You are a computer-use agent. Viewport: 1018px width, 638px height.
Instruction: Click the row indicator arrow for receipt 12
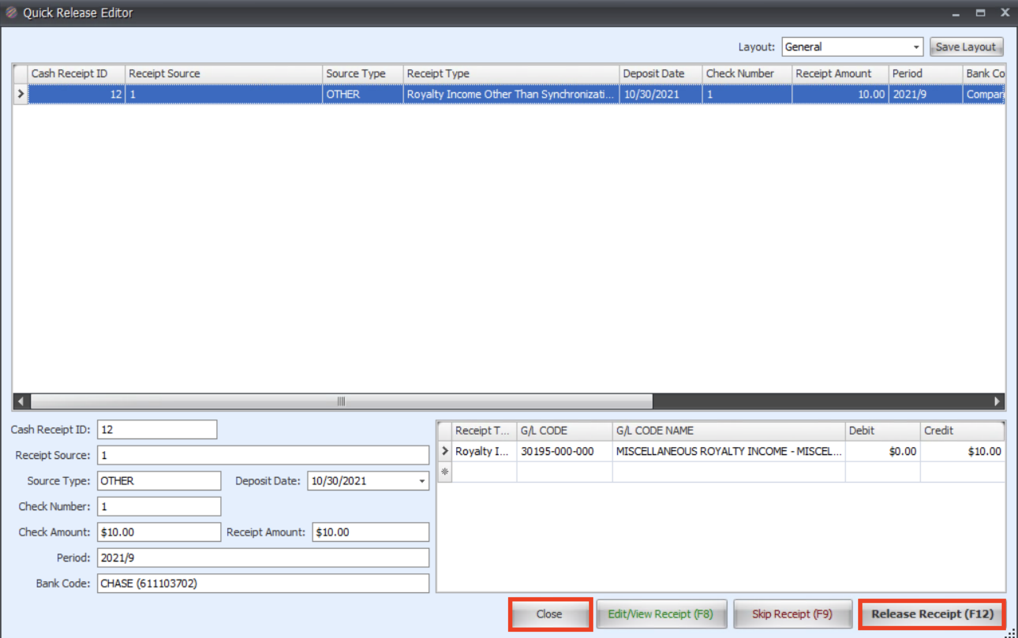click(x=20, y=94)
